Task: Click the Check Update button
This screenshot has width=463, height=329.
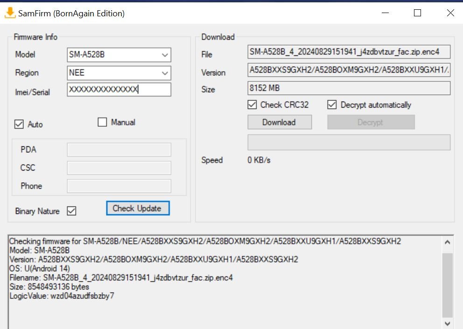Action: point(138,208)
